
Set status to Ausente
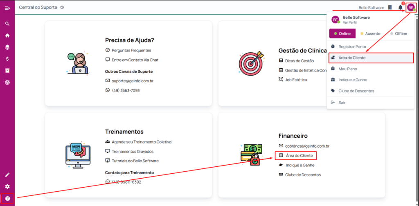point(370,34)
